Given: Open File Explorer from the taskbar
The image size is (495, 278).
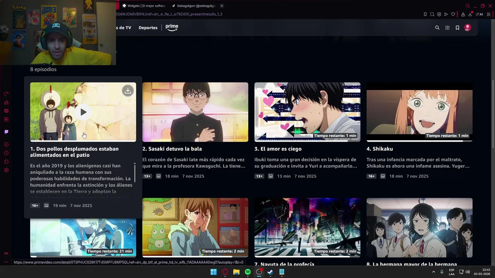Looking at the screenshot, I should pyautogui.click(x=236, y=272).
